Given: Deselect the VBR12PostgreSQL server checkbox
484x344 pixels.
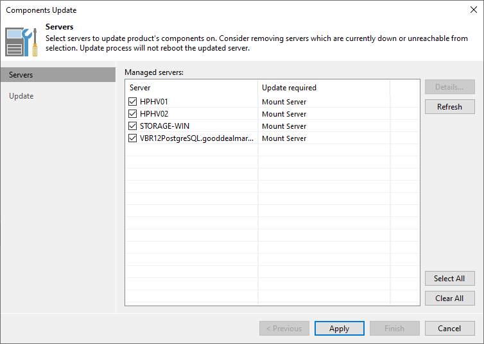Looking at the screenshot, I should tap(133, 138).
